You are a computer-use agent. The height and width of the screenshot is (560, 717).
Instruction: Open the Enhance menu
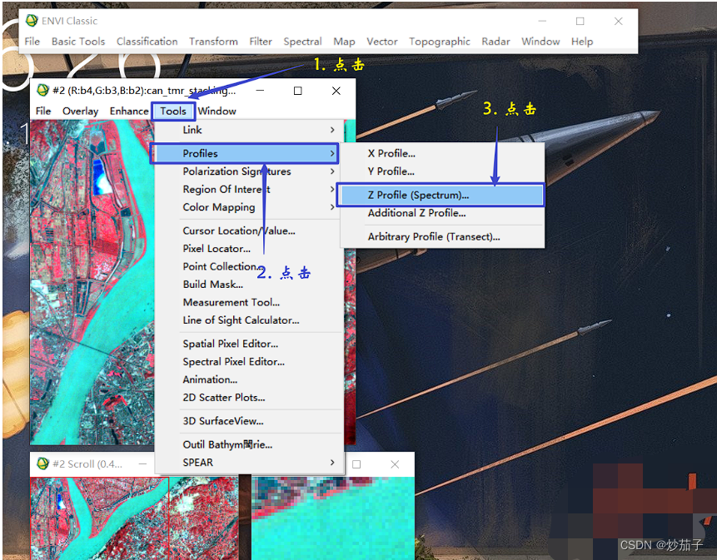click(129, 111)
